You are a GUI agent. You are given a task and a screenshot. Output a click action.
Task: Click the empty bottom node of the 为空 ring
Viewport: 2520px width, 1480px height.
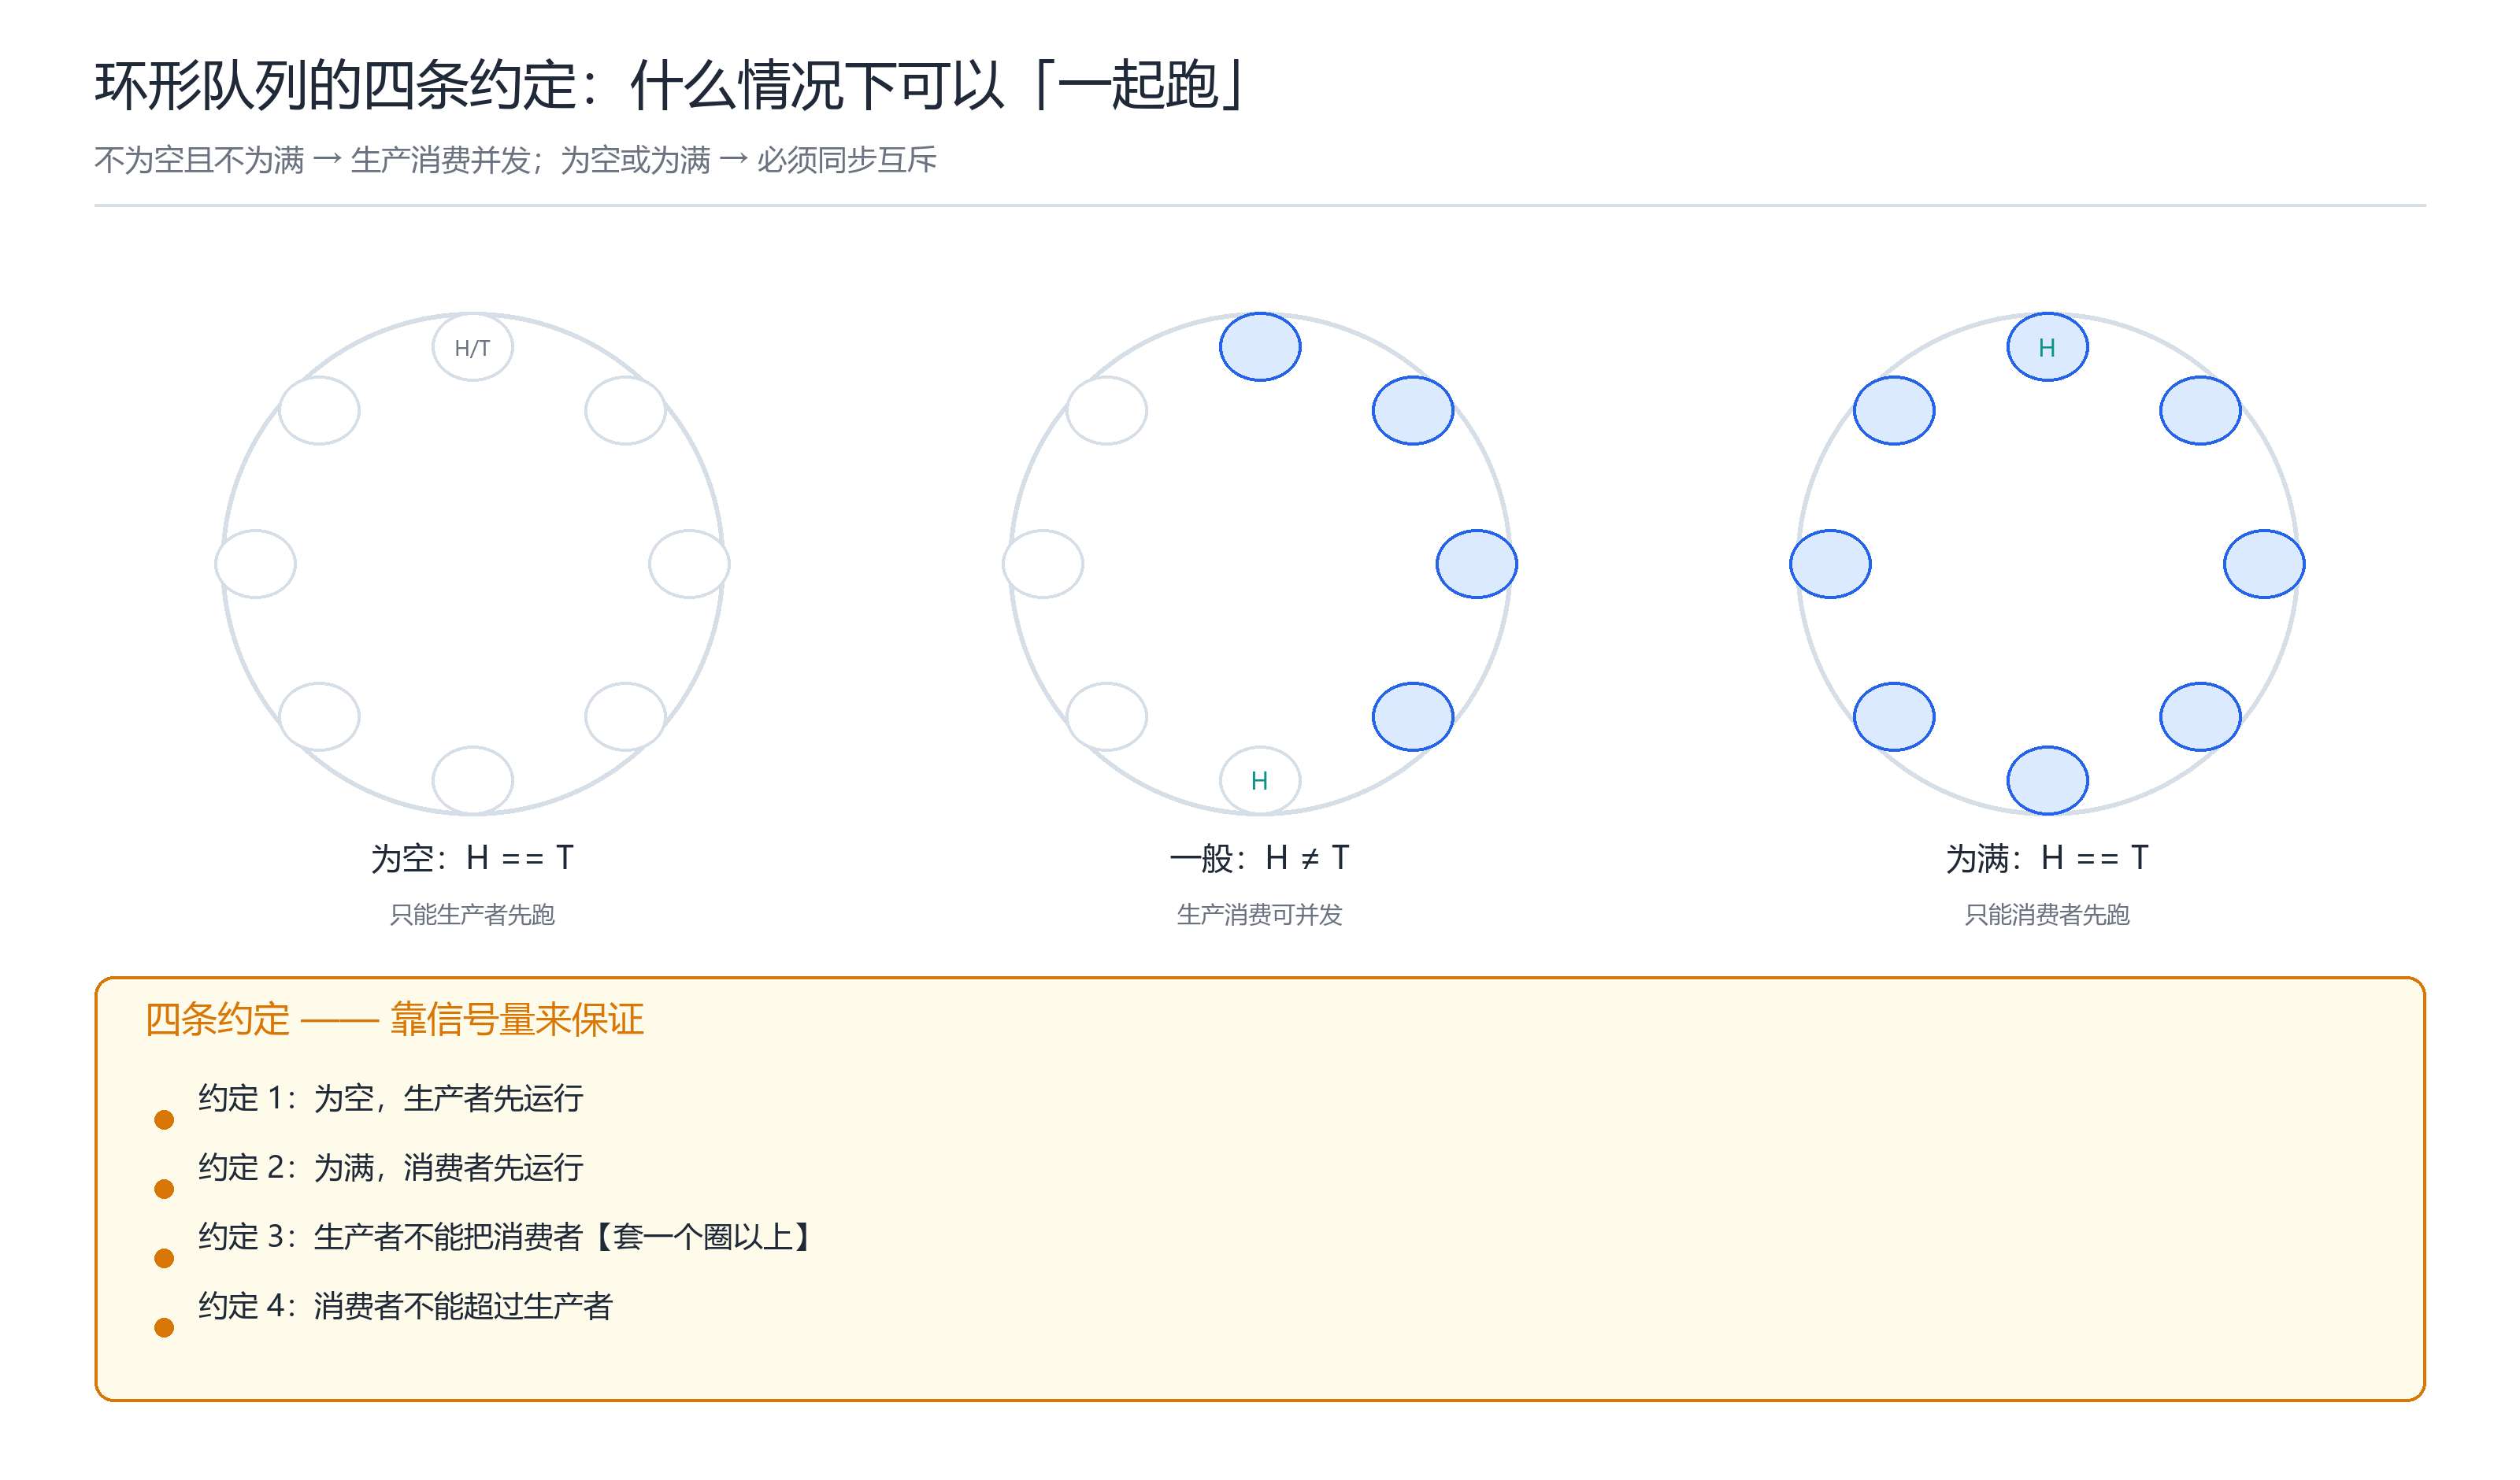click(x=473, y=780)
